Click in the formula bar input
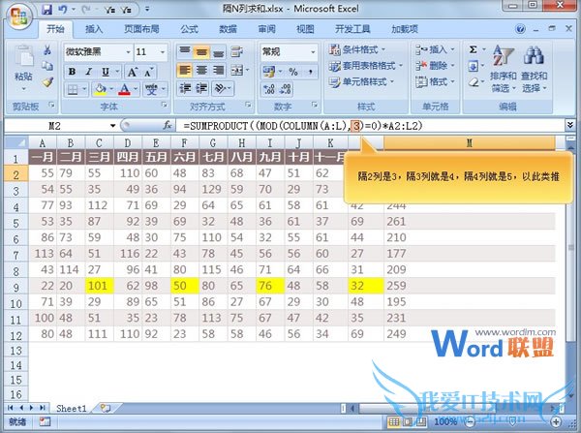 pos(371,126)
